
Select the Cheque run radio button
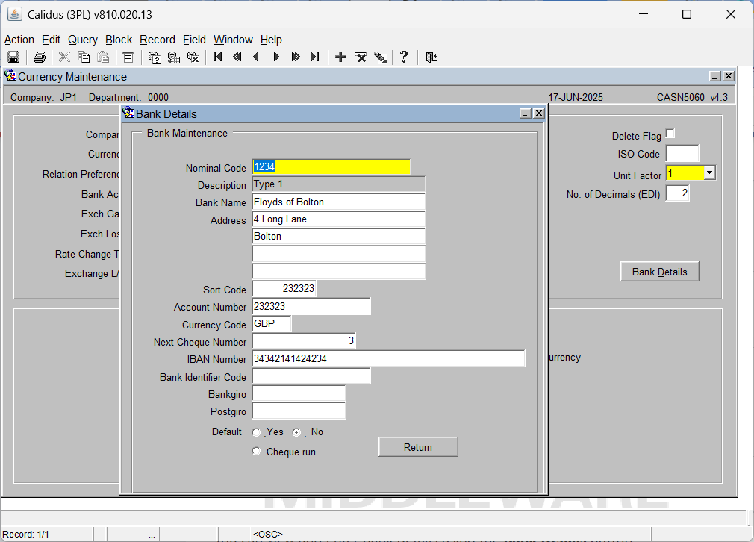pyautogui.click(x=256, y=451)
